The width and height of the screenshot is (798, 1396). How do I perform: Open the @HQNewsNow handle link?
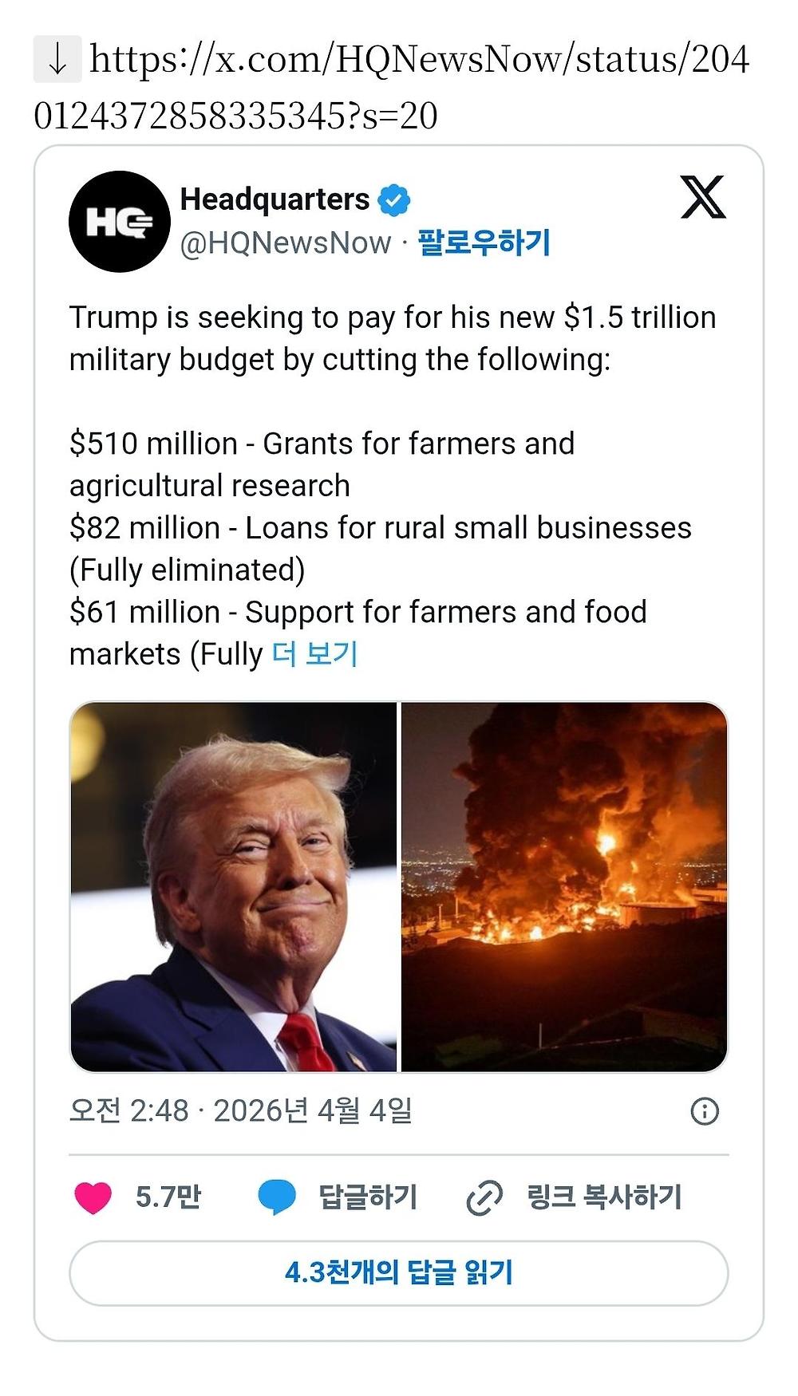286,243
